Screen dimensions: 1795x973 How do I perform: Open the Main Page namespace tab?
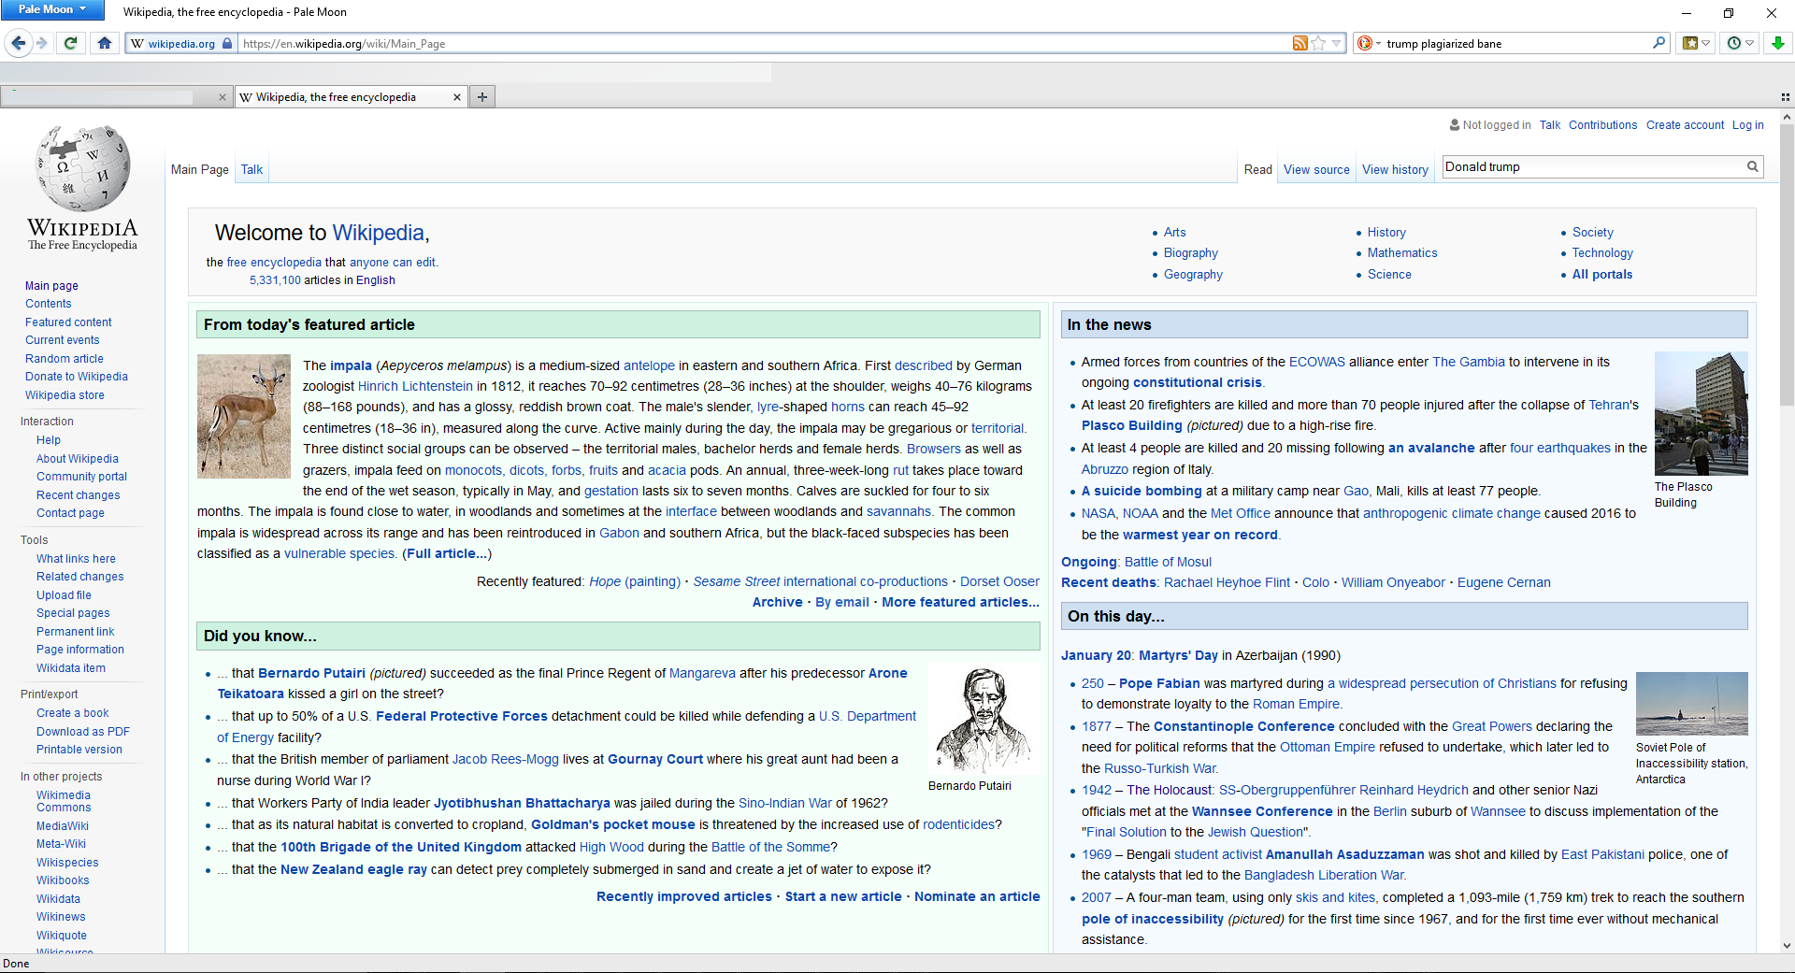[x=200, y=169]
